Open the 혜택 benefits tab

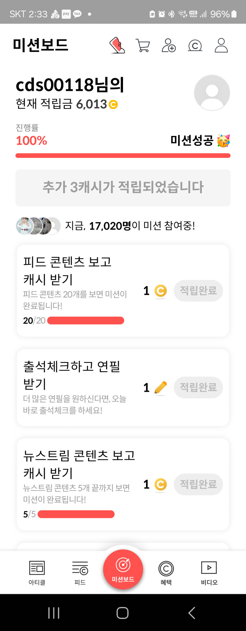(166, 573)
